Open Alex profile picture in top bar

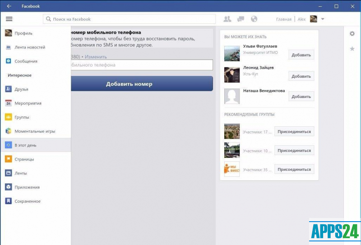pos(313,19)
